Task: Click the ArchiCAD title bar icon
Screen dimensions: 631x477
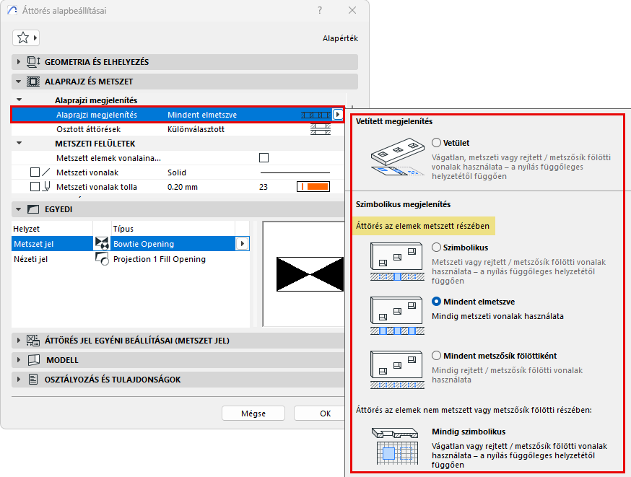Action: tap(12, 10)
